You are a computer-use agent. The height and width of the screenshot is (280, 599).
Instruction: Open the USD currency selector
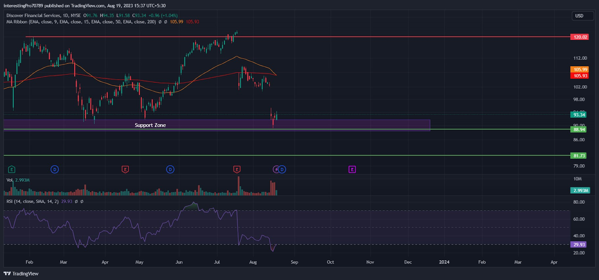click(x=582, y=16)
